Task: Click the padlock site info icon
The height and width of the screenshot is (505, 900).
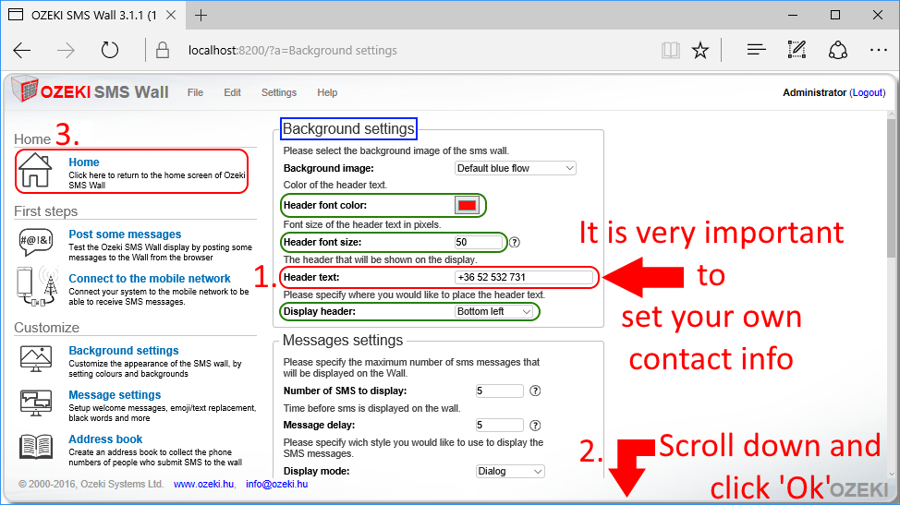Action: click(163, 51)
